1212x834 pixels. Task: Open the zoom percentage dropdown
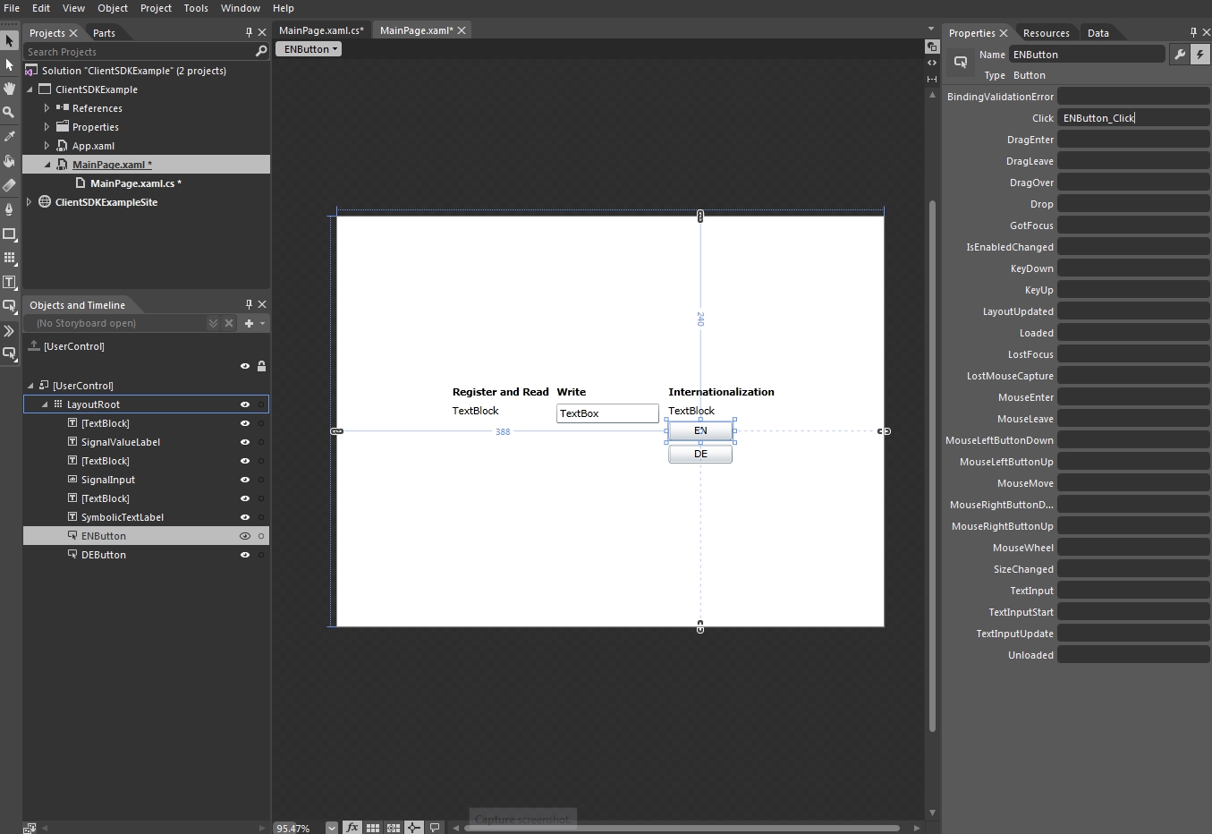click(x=332, y=828)
